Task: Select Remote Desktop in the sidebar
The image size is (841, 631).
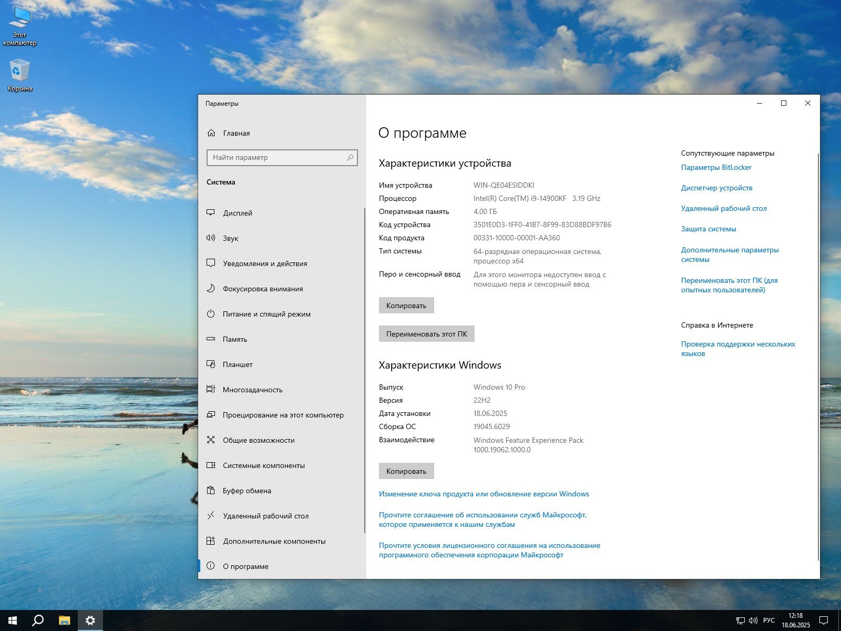Action: pyautogui.click(x=265, y=516)
